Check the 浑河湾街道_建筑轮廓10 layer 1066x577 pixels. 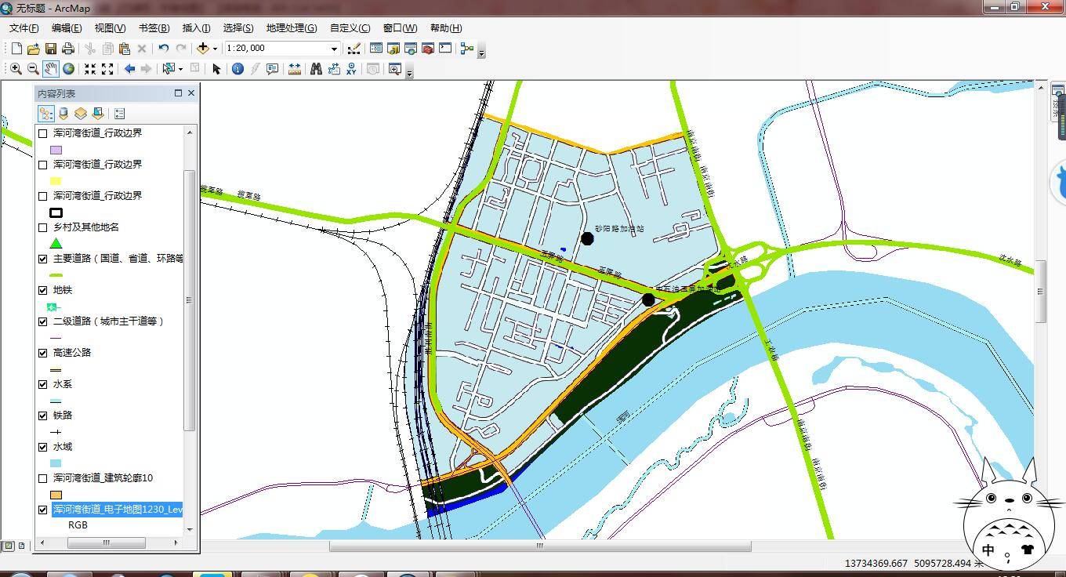43,478
